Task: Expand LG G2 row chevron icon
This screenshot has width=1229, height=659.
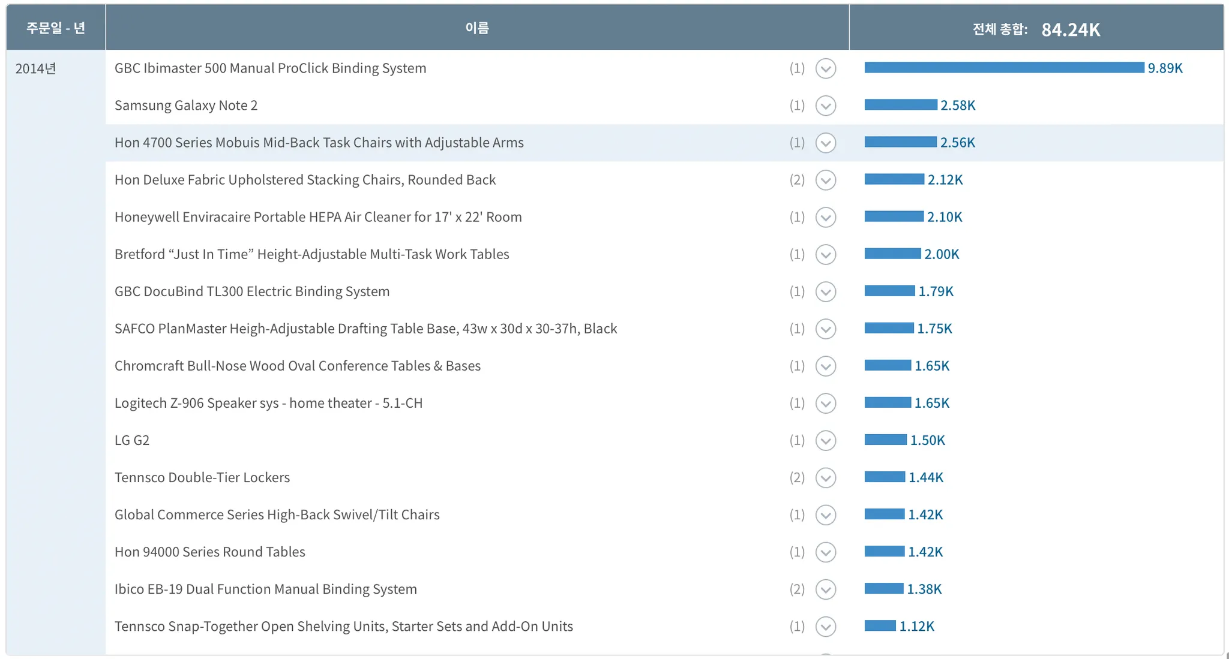Action: 826,440
